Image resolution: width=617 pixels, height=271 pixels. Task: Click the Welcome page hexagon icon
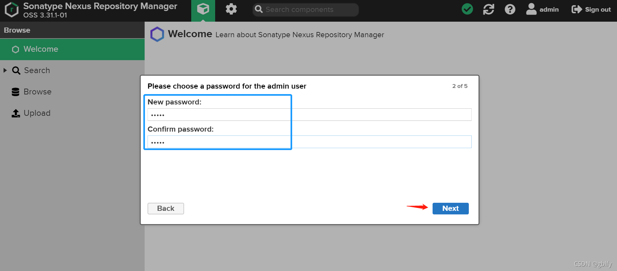click(157, 34)
